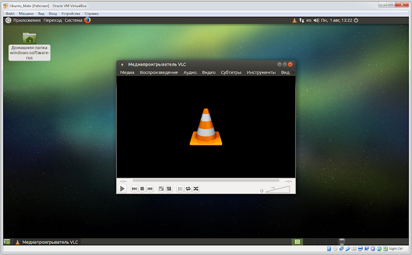Screen dimensions: 412x255
Task: Open the Субтитры menu
Action: tap(231, 72)
